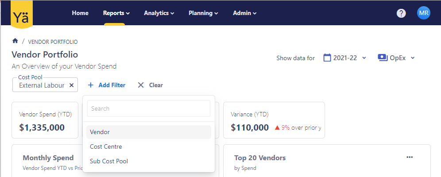
Task: Click the home breadcrumb icon
Action: [15, 41]
